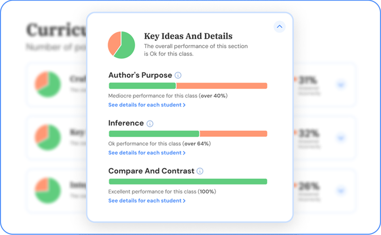Viewport: 381px width, 235px height.
Task: Click the middle blurred pie chart on left
Action: 48,137
